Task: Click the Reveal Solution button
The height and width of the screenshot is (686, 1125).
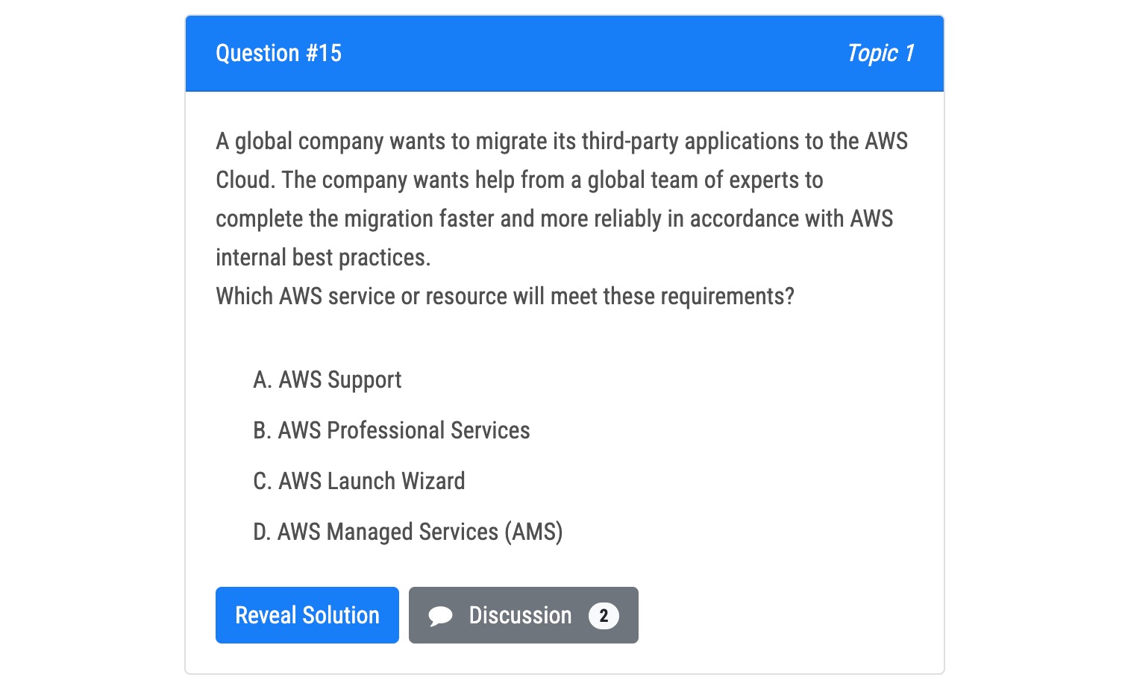Action: tap(307, 615)
